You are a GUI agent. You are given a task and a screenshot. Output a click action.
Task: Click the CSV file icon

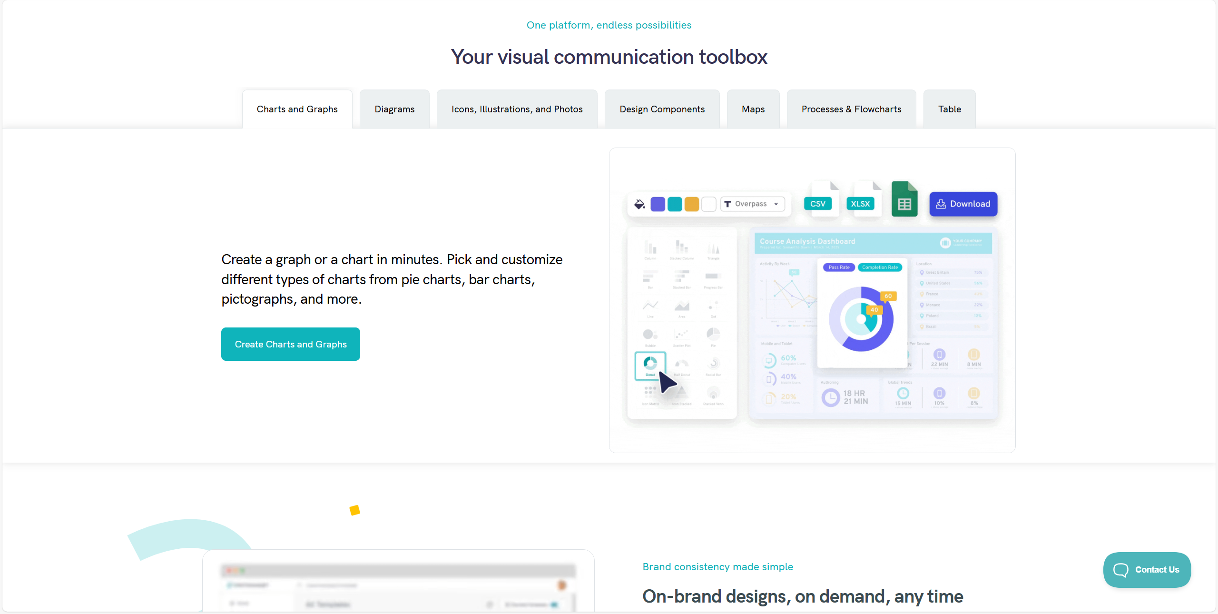click(821, 199)
